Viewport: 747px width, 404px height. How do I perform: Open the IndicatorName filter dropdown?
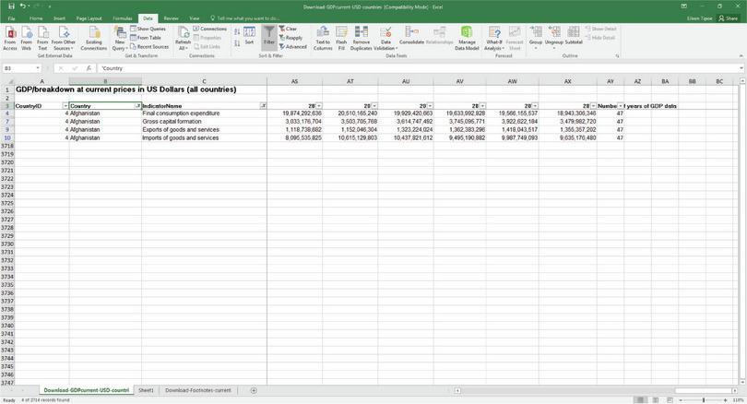[263, 106]
